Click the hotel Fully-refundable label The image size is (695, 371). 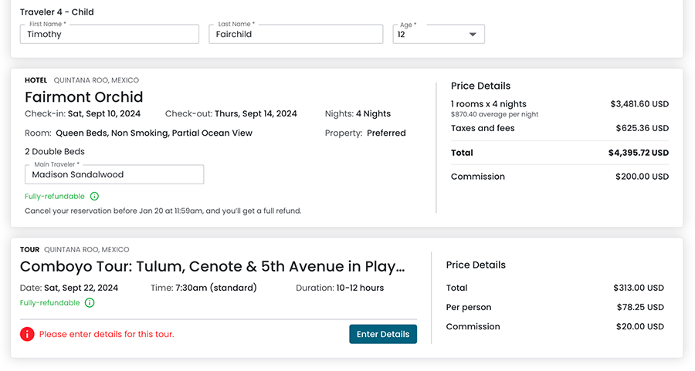55,197
